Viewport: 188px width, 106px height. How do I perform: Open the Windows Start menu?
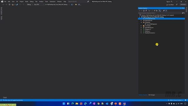(x=64, y=104)
